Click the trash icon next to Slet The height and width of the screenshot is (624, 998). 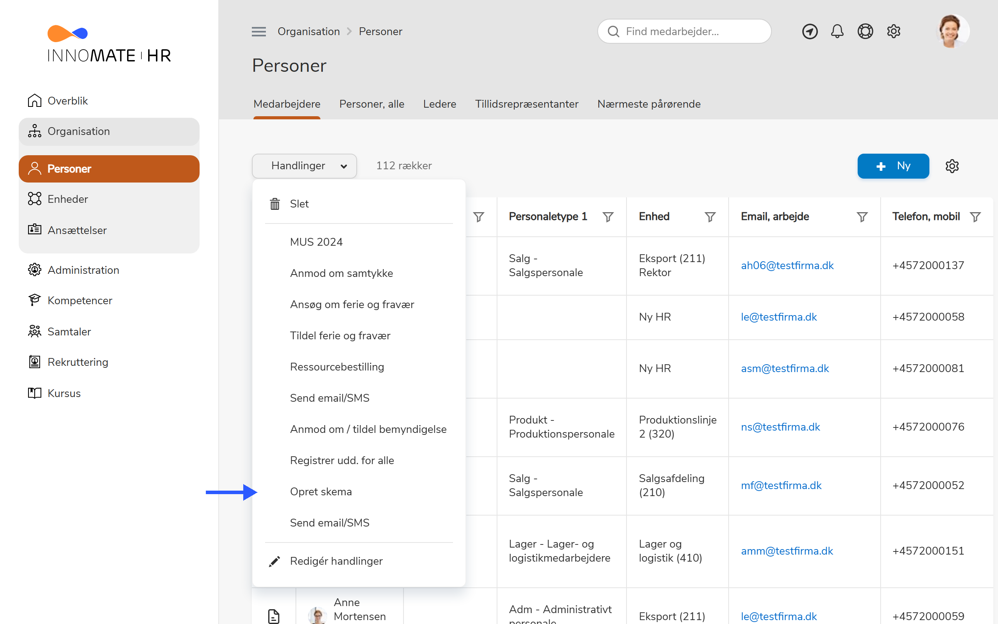tap(275, 204)
